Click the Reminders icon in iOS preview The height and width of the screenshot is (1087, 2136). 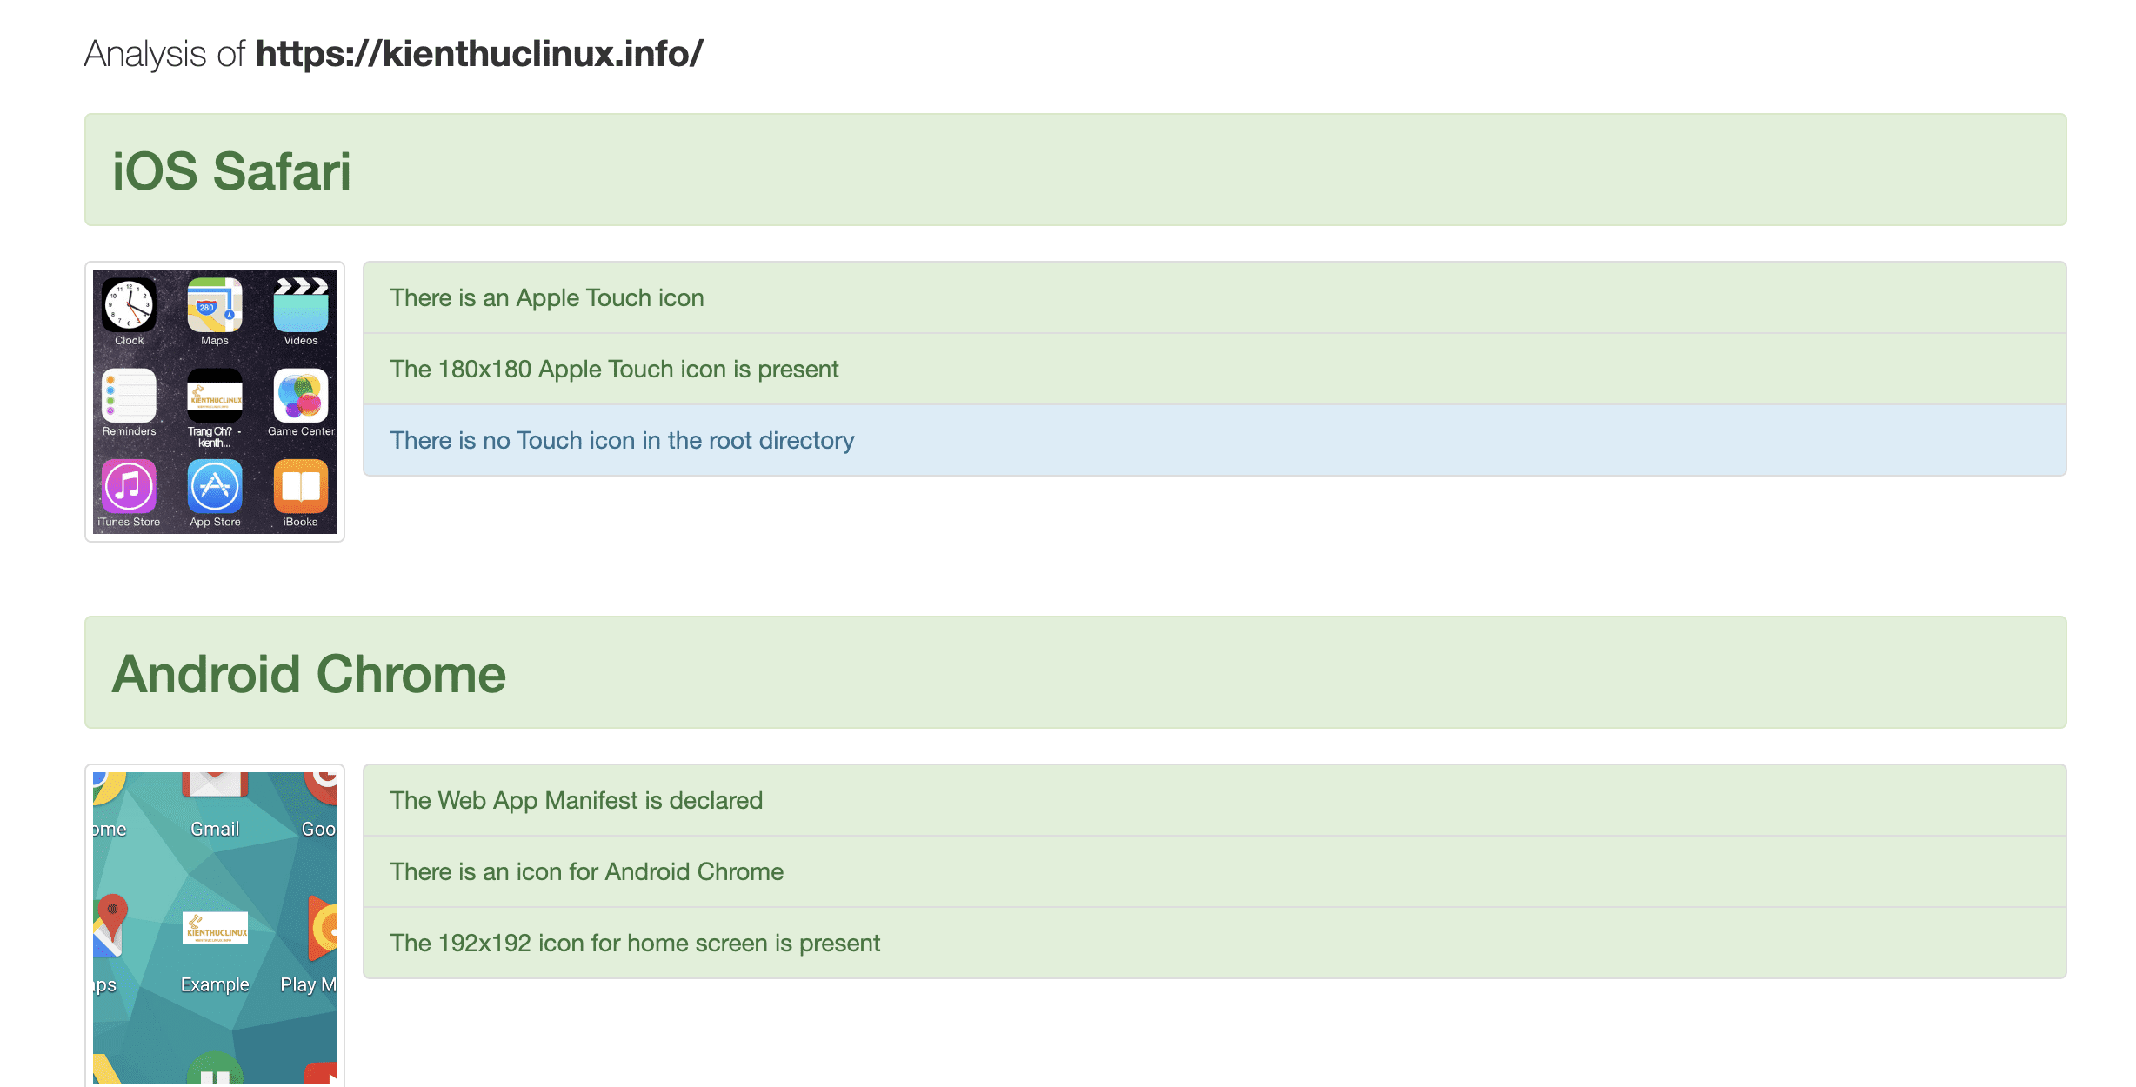tap(130, 396)
